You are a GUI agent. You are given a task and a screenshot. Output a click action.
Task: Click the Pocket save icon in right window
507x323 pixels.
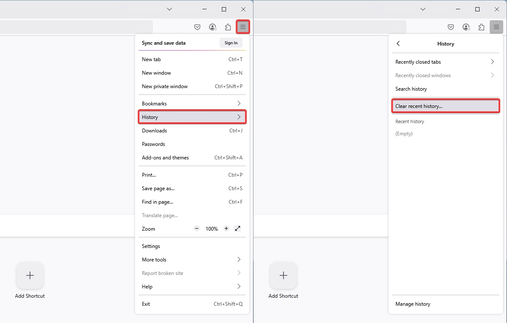(x=451, y=27)
